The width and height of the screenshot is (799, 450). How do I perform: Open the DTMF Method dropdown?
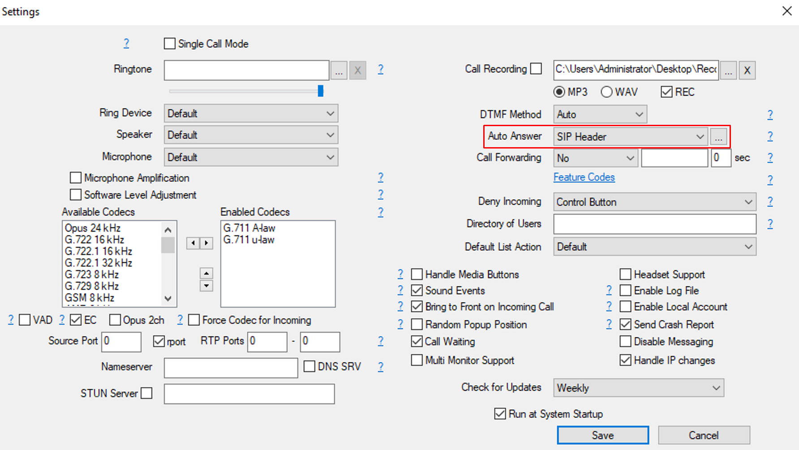tap(600, 115)
